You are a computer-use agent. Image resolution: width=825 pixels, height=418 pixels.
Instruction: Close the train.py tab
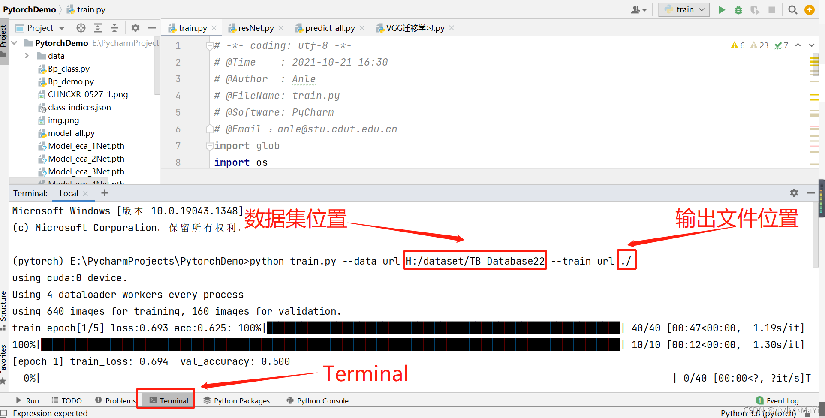[x=214, y=28]
